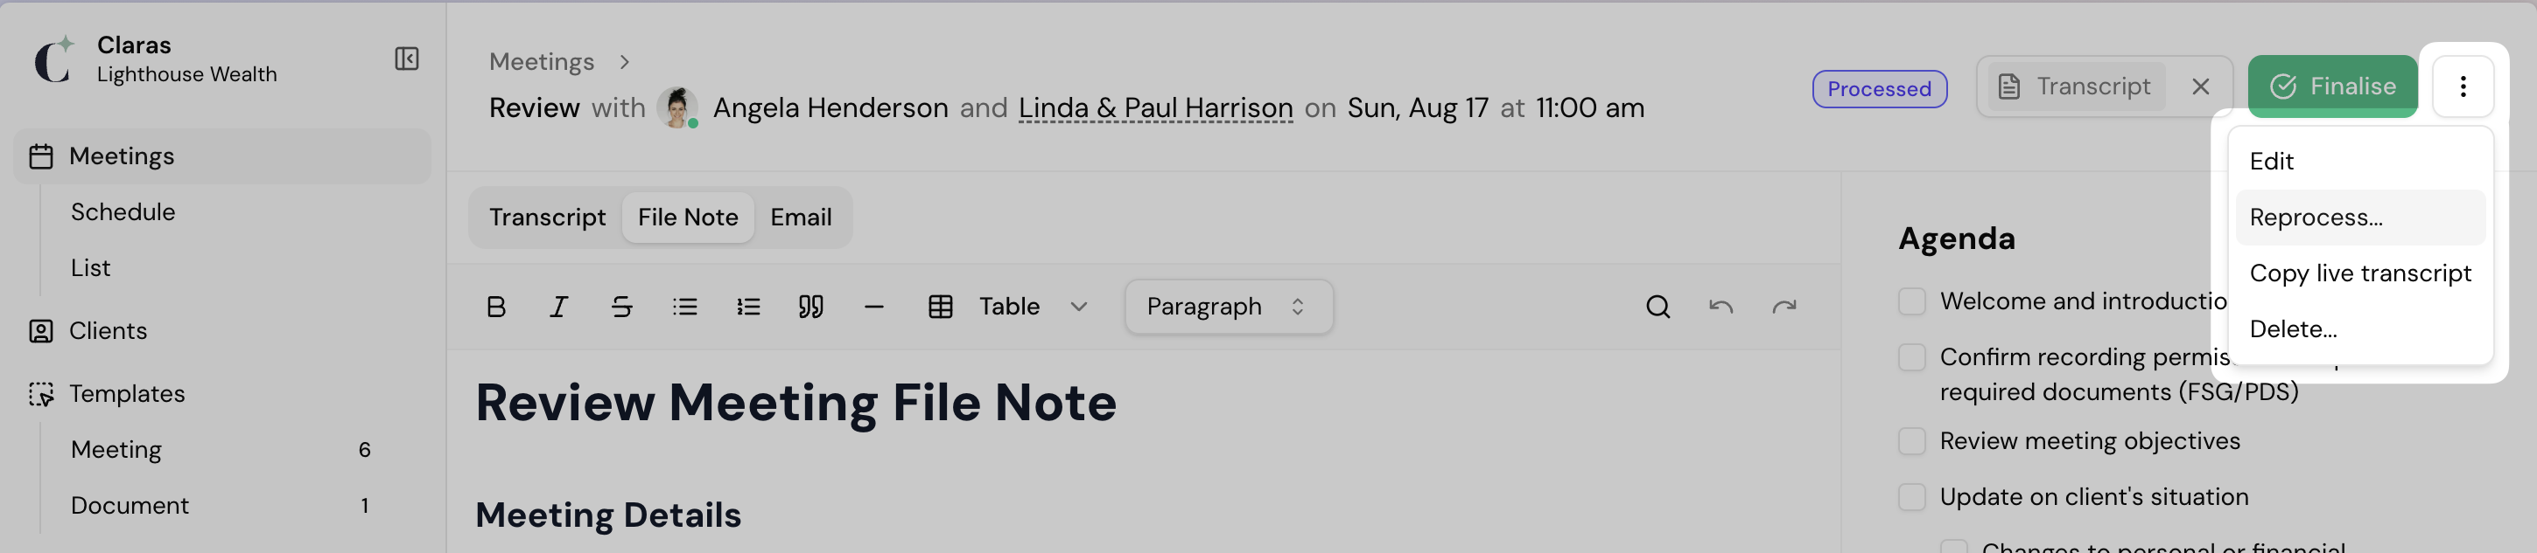Close the Transcript panel chip
Viewport: 2537px width, 553px height.
click(x=2200, y=86)
